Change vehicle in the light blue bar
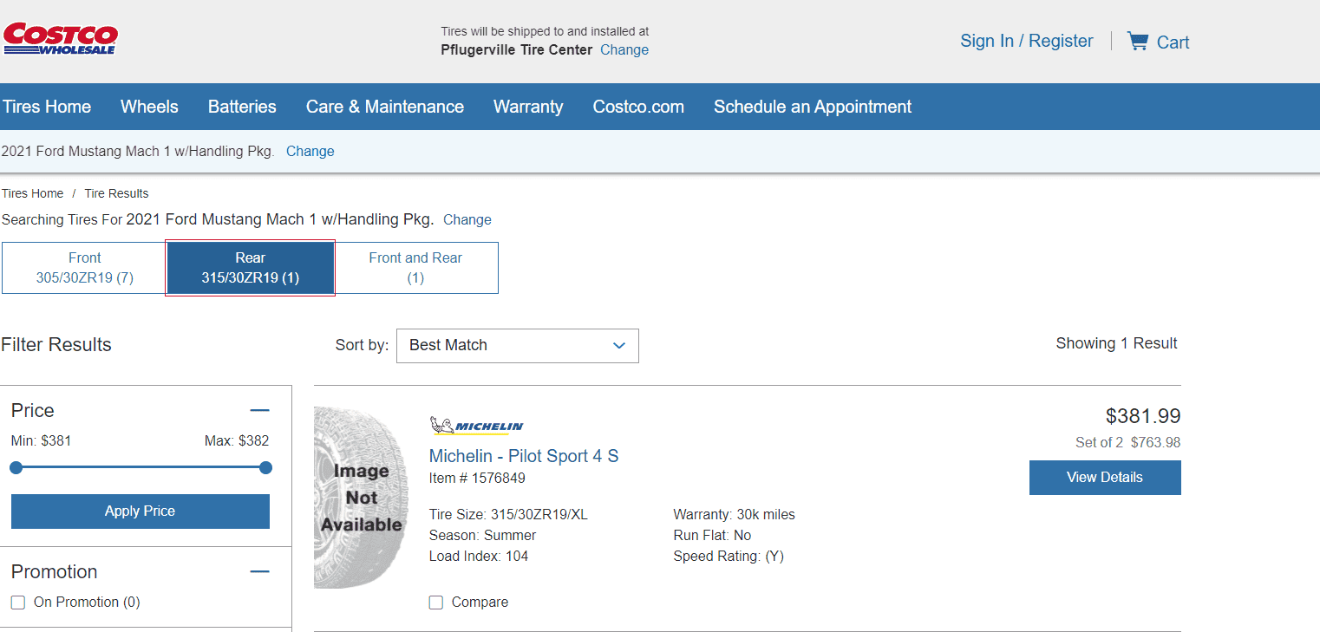 tap(310, 151)
